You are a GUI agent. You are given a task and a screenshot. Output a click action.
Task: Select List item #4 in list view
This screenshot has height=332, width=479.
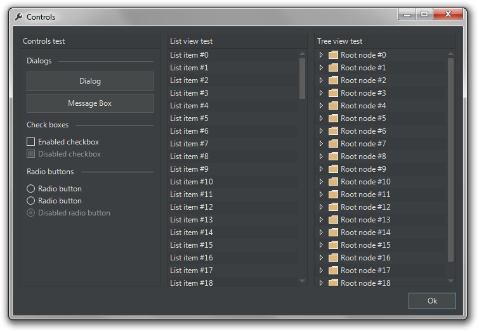[233, 106]
